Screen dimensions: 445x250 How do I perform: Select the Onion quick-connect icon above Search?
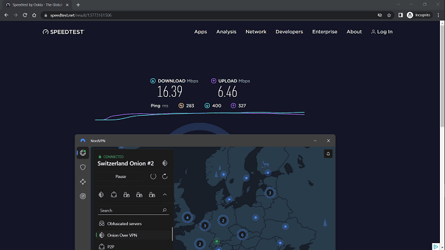(x=101, y=195)
